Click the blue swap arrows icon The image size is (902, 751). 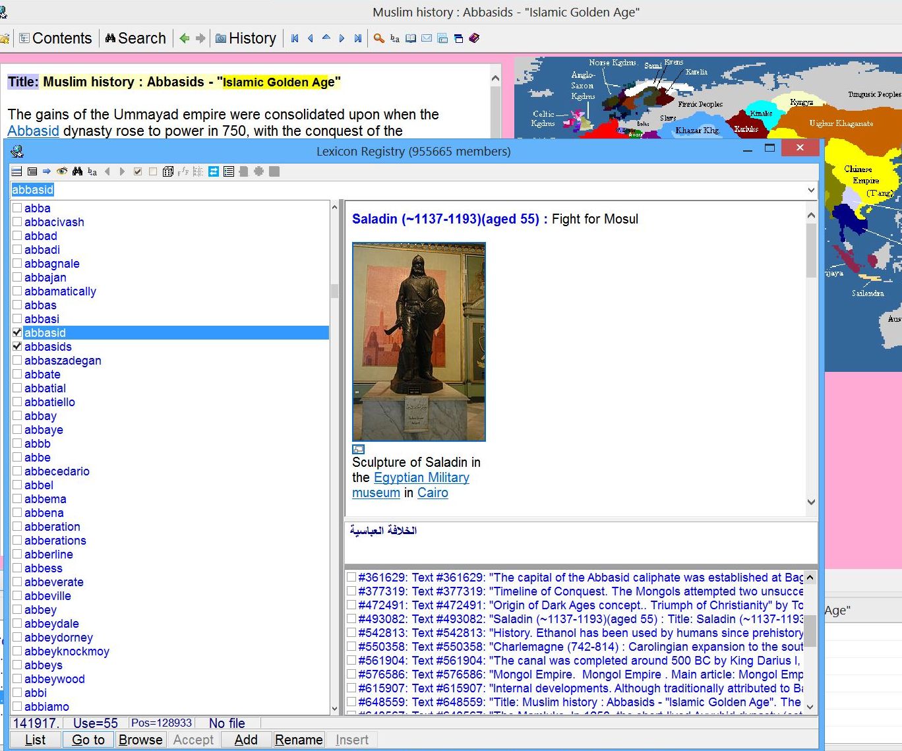point(214,171)
